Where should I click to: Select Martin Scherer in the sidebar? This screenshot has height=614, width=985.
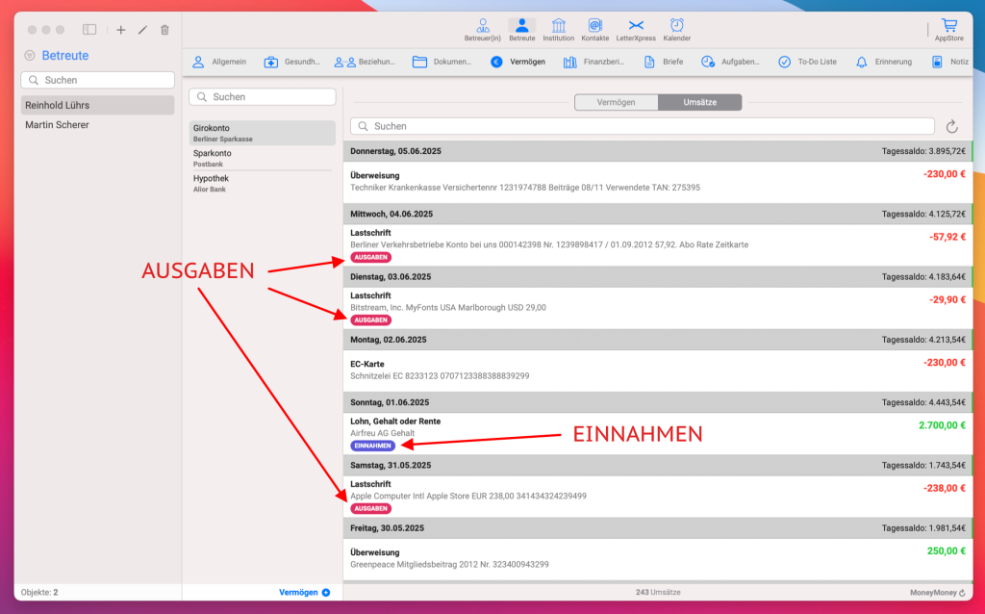coord(97,124)
